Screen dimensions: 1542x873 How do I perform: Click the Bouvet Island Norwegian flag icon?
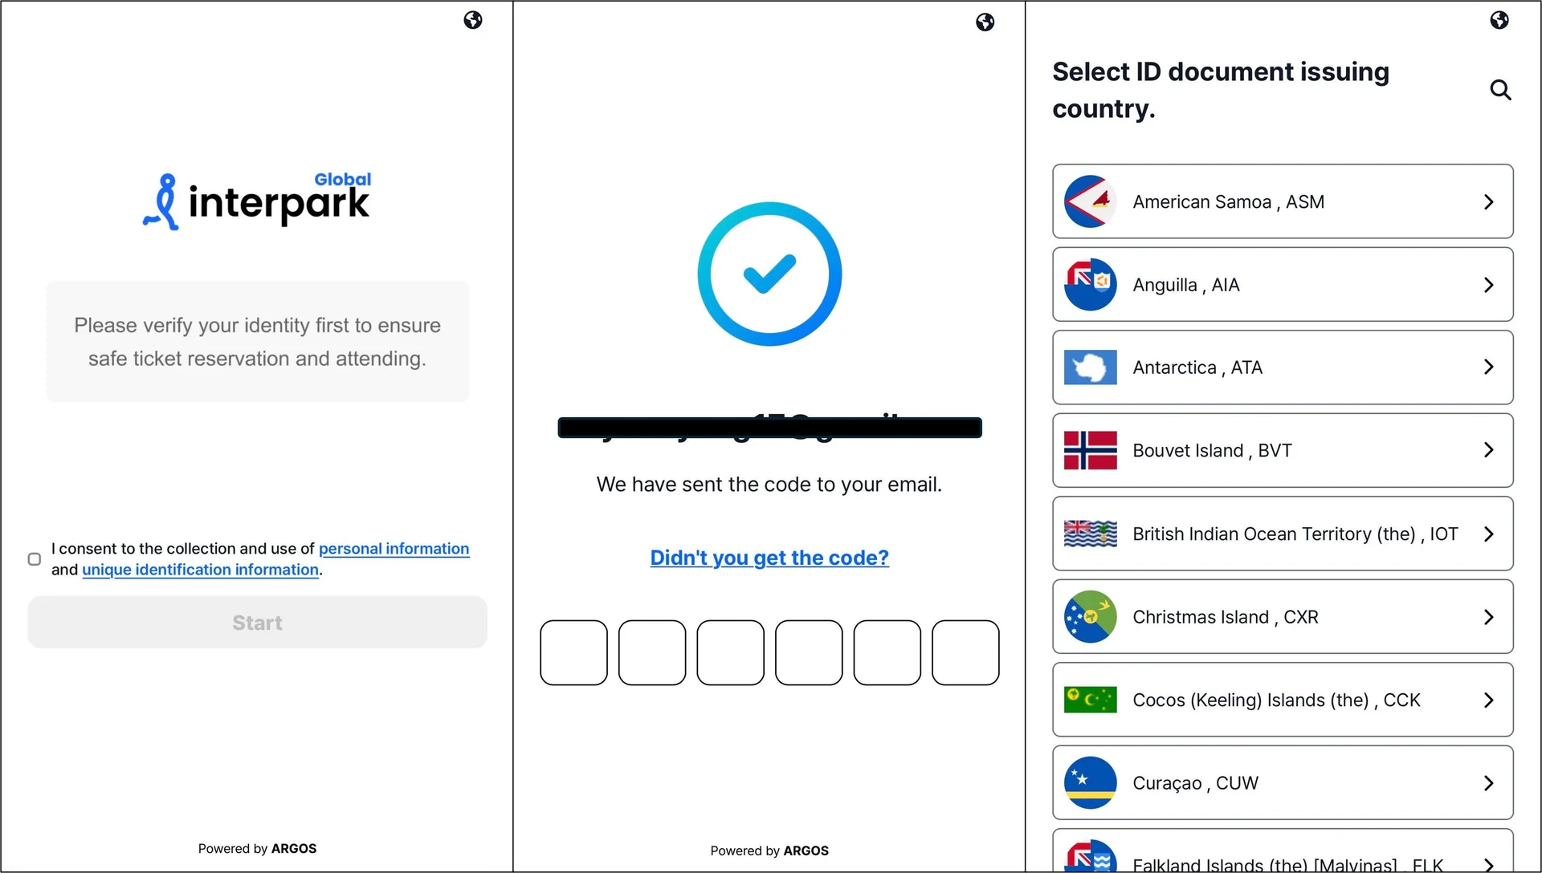coord(1090,450)
